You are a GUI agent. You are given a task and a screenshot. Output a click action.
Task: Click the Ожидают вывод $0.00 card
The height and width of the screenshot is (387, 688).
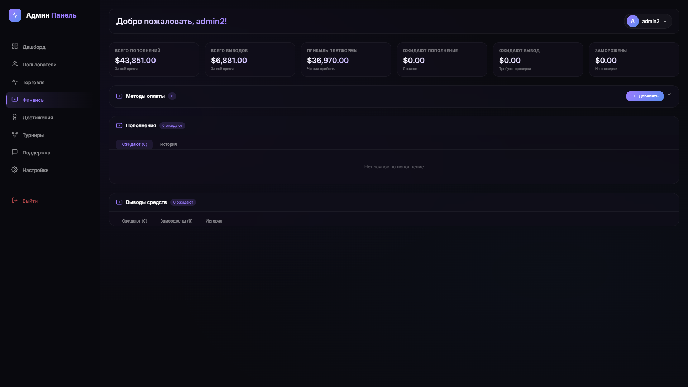click(538, 59)
